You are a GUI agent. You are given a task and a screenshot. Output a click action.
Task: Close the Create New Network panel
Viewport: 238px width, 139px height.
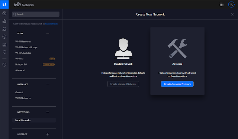pos(232,14)
